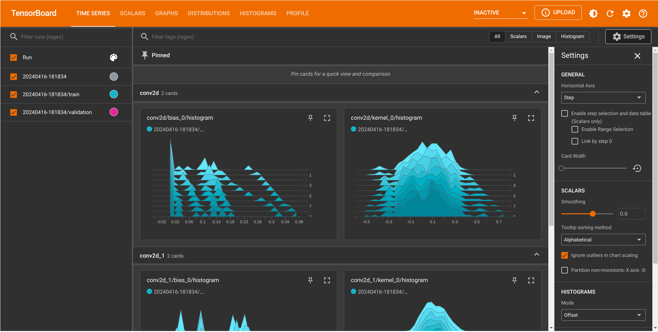Click the TensorBoard logo text

34,13
